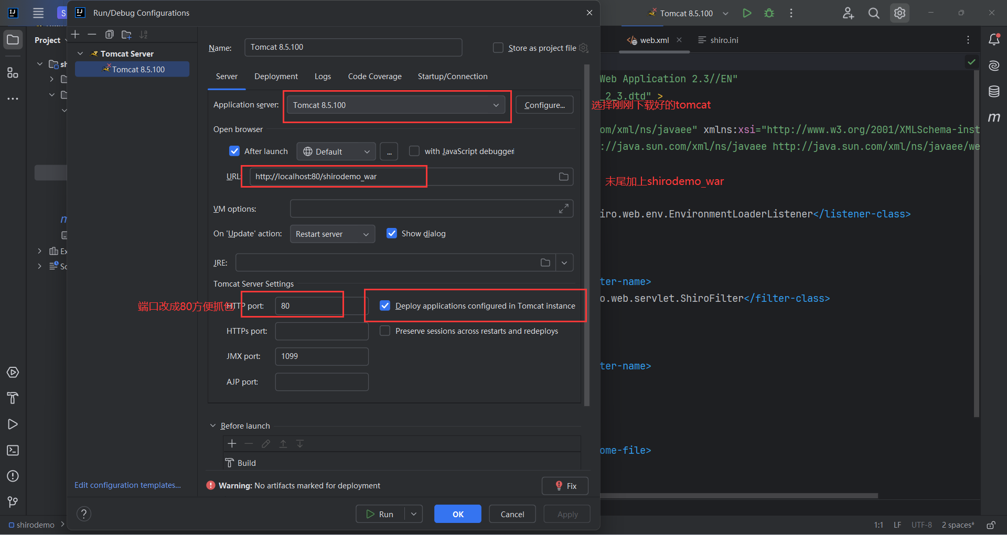Image resolution: width=1007 pixels, height=535 pixels.
Task: Open the Application server Tomcat 8.5.100 dropdown
Action: coord(396,105)
